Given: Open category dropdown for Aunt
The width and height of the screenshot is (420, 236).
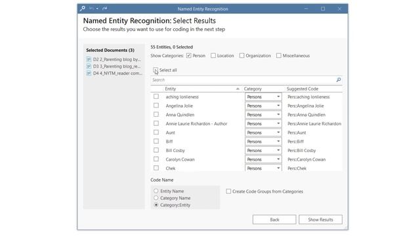Looking at the screenshot, I should 263,132.
